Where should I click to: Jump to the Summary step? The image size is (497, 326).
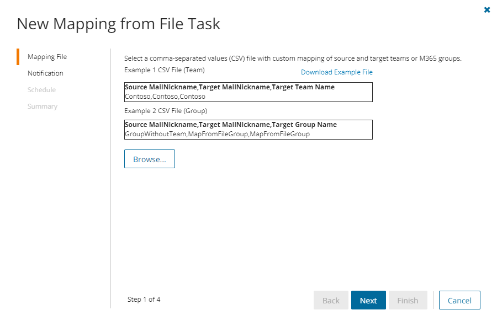pyautogui.click(x=43, y=106)
